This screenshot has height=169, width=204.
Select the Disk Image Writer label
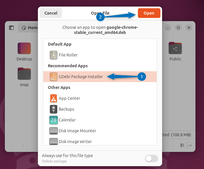(75, 142)
